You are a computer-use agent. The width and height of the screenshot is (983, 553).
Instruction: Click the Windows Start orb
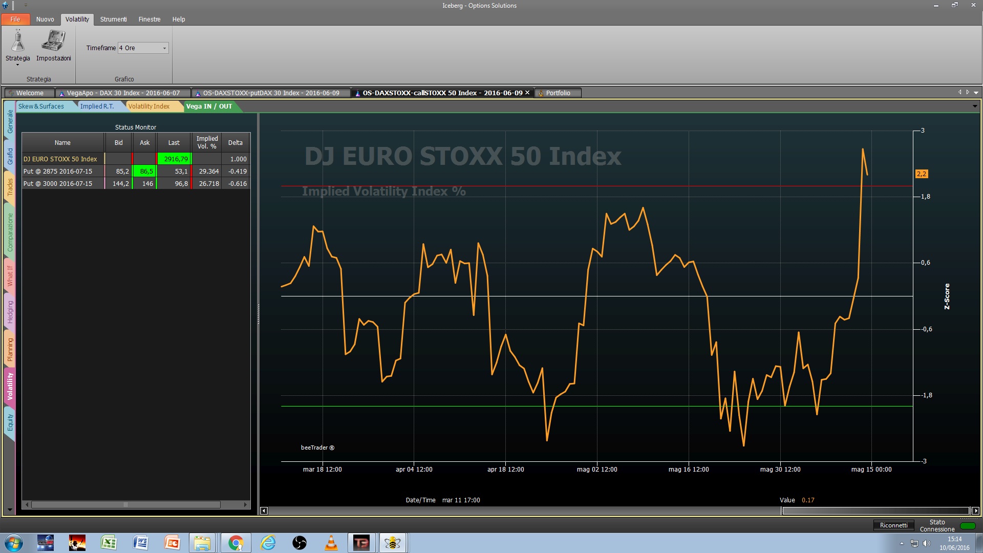tap(13, 543)
